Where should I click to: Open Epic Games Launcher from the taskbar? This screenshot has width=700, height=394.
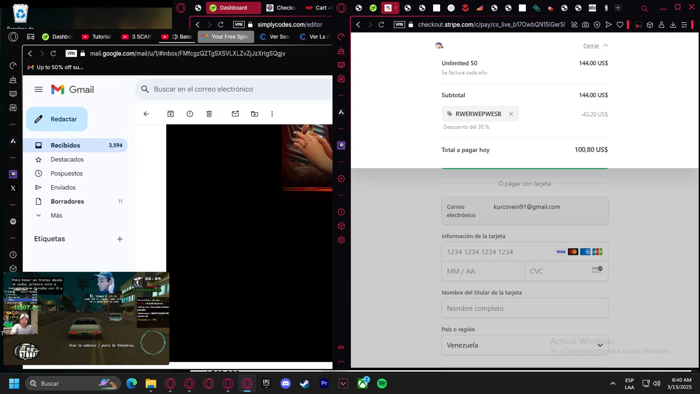pos(266,384)
